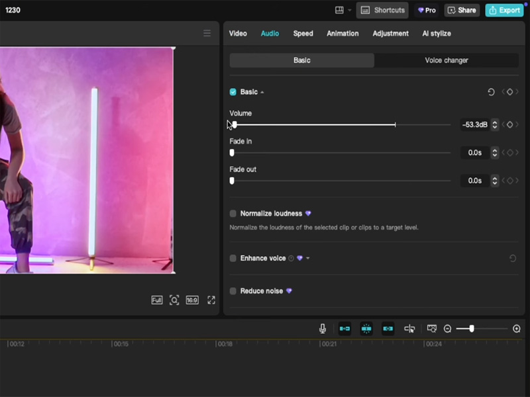
Task: Enable the Enhance voice option
Action: pyautogui.click(x=233, y=258)
